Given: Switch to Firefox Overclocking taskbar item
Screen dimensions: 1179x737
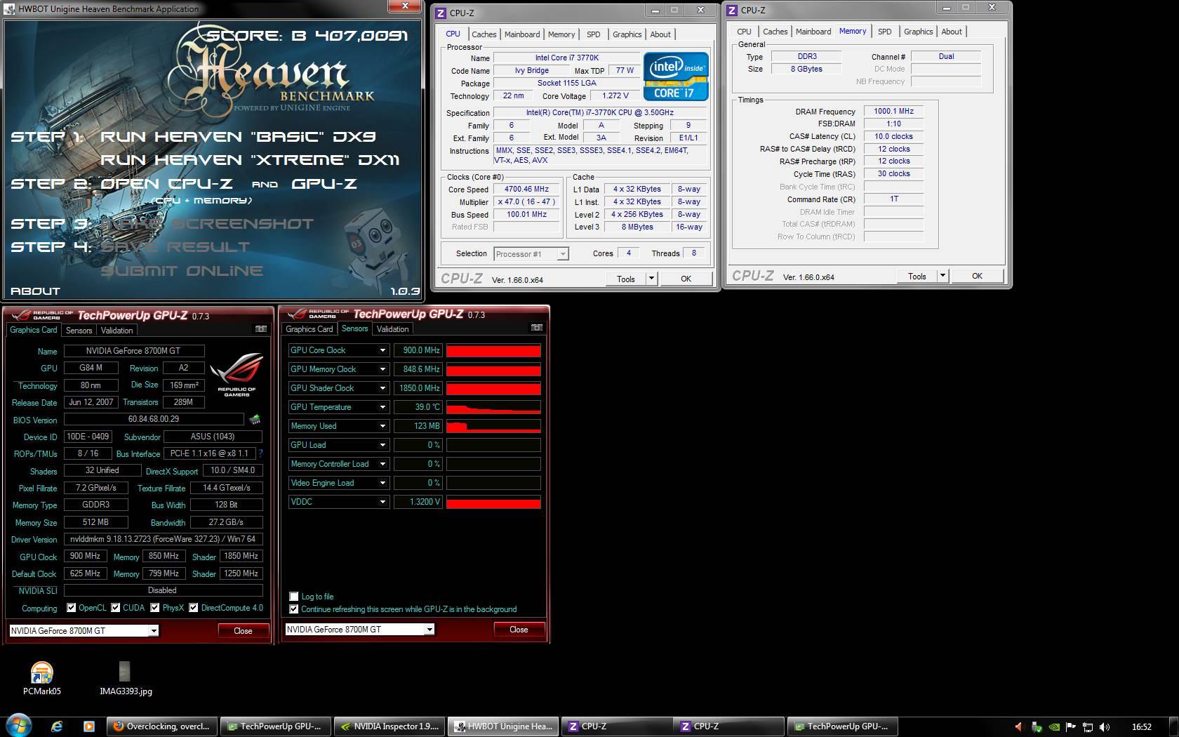Looking at the screenshot, I should (162, 726).
